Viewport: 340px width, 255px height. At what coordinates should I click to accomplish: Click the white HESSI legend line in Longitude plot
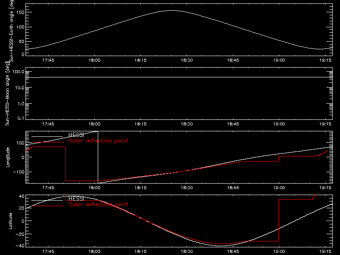tap(47, 136)
